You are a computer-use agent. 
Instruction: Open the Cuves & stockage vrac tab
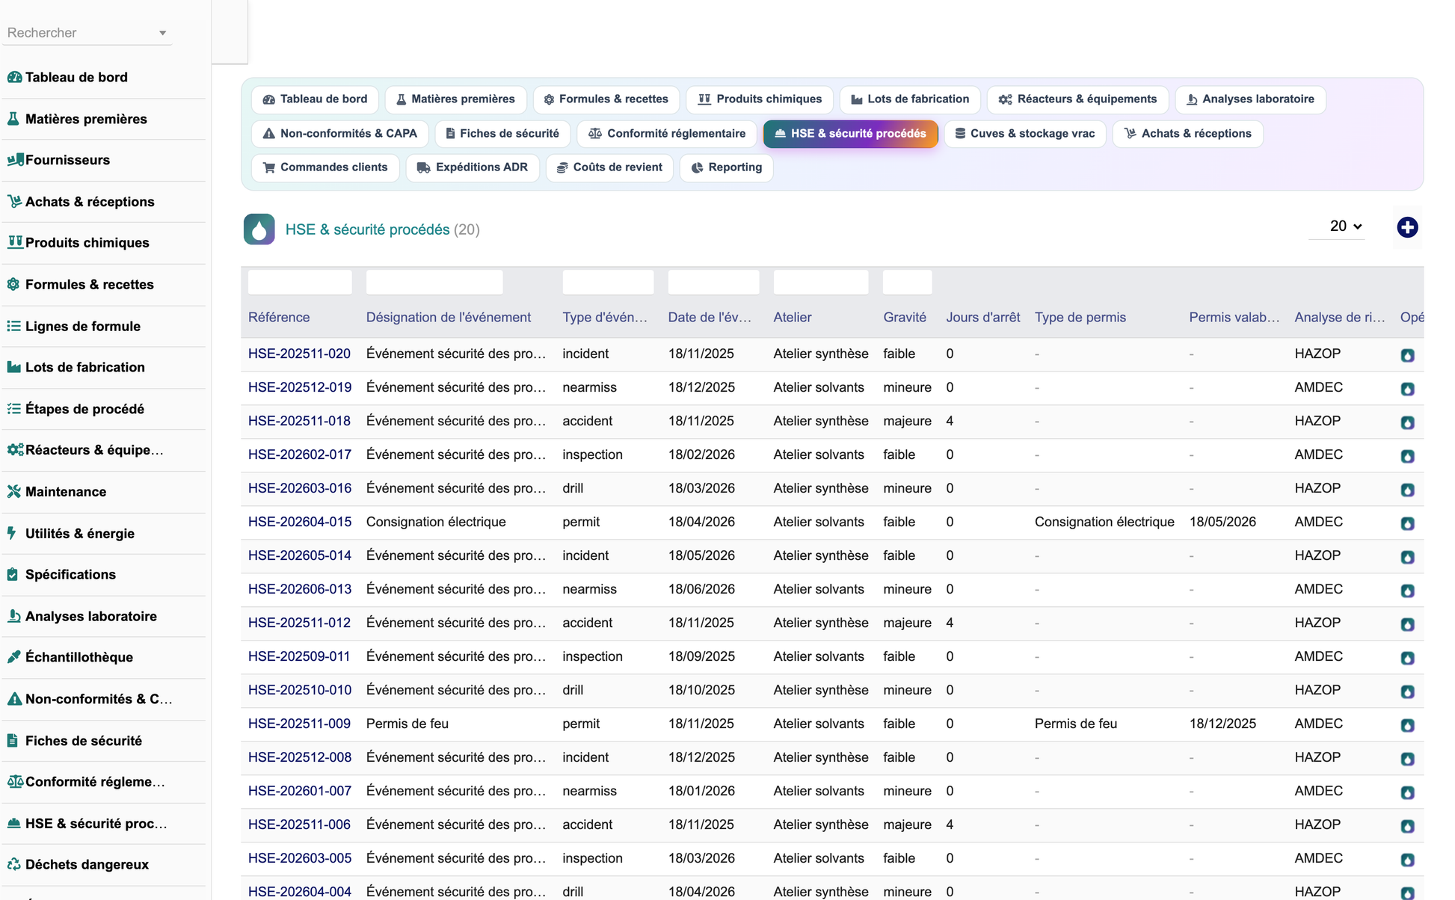point(1025,134)
